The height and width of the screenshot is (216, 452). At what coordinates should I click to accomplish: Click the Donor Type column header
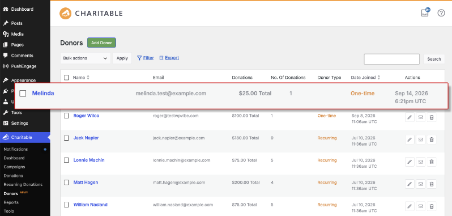[x=329, y=77]
